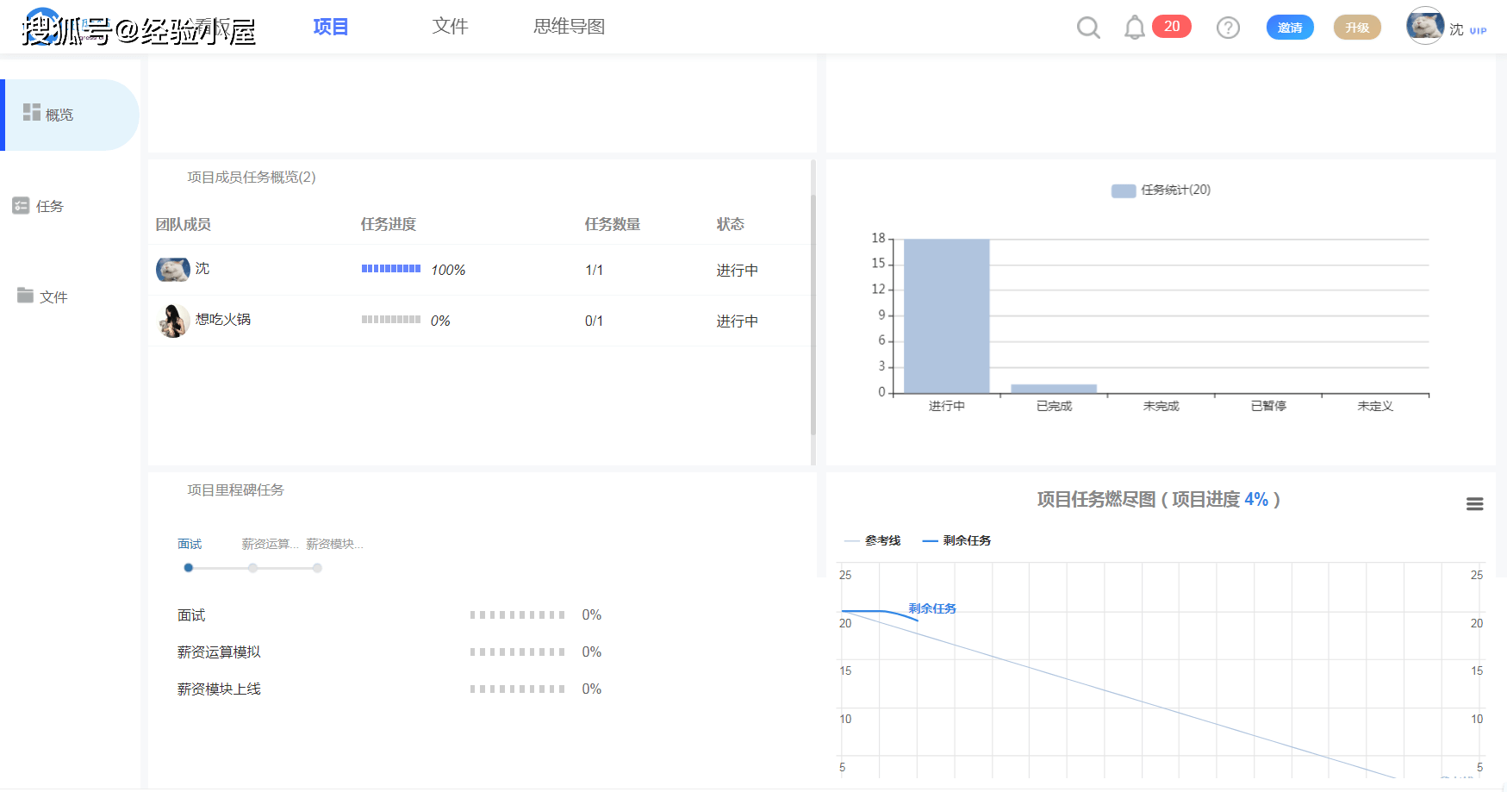Click 想吃火锅 member avatar
The width and height of the screenshot is (1507, 792).
[173, 321]
